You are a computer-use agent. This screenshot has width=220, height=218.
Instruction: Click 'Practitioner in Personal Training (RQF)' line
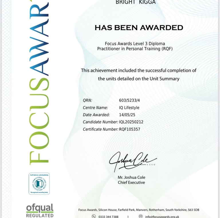[x=135, y=49]
